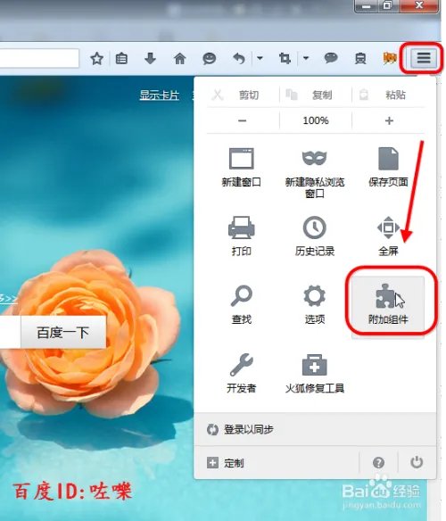Bookmark this page with the star icon

click(96, 59)
